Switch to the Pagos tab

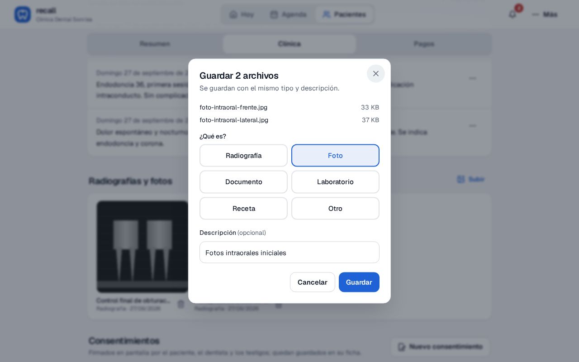point(424,44)
